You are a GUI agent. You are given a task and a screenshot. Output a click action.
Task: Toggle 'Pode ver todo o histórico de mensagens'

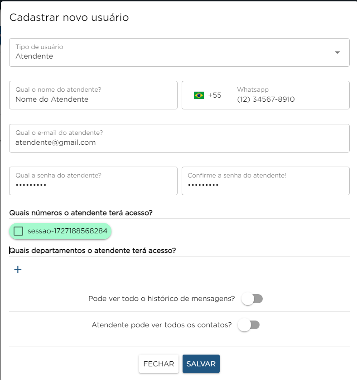coord(252,299)
